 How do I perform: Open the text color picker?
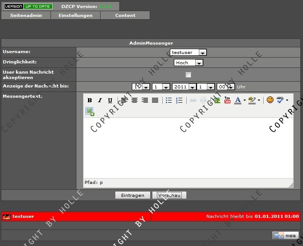pos(238,100)
